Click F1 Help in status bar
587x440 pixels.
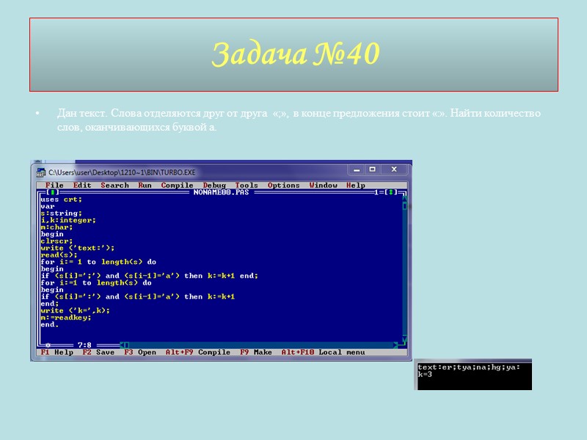point(57,353)
